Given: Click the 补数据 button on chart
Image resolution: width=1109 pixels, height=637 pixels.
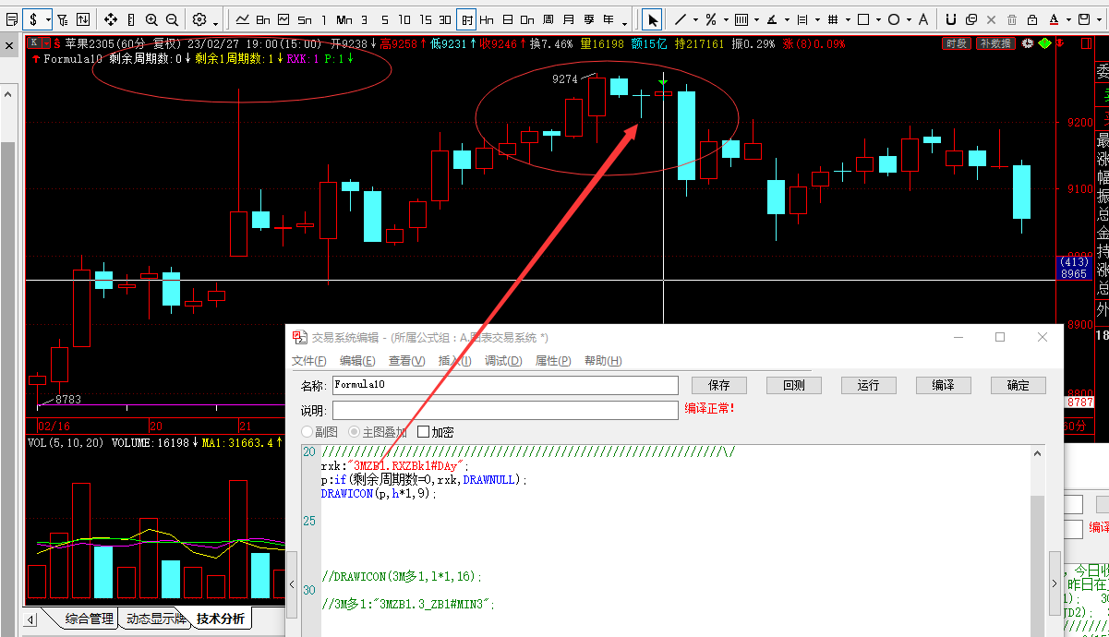Looking at the screenshot, I should pyautogui.click(x=994, y=43).
